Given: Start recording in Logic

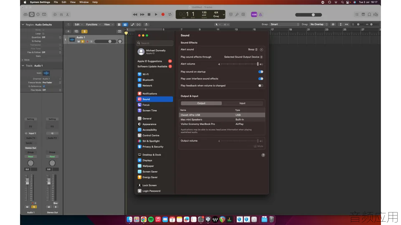Looking at the screenshot, I should (x=163, y=15).
